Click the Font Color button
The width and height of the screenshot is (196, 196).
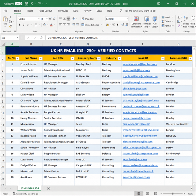pyautogui.click(x=51, y=25)
